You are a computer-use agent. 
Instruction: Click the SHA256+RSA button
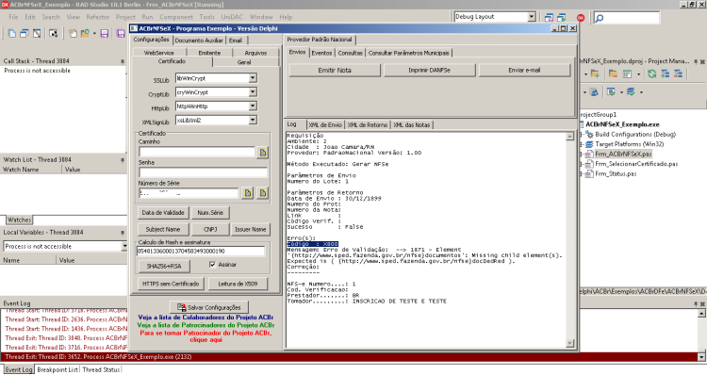[164, 266]
